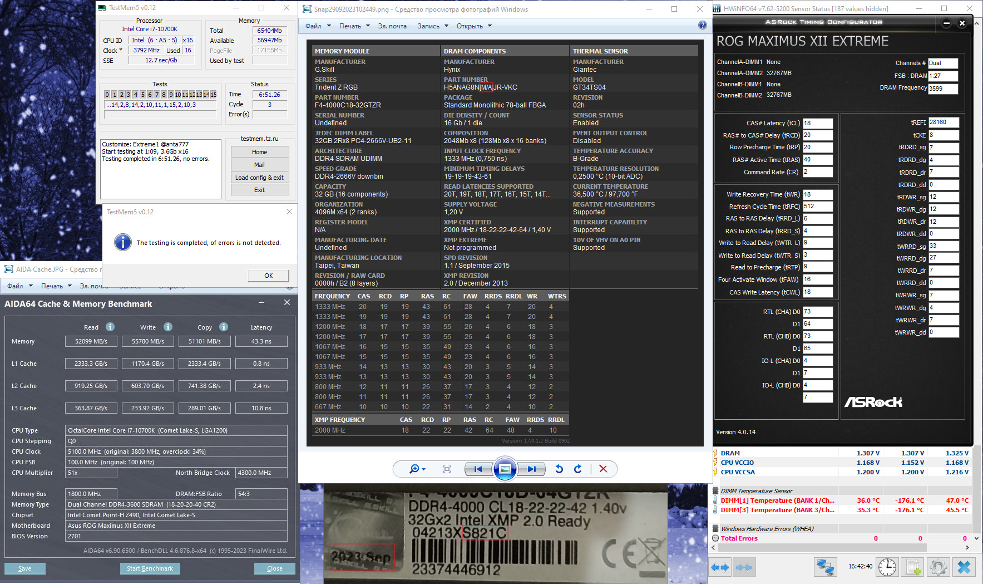Delete the photo with red X icon
Image resolution: width=983 pixels, height=584 pixels.
[x=603, y=469]
